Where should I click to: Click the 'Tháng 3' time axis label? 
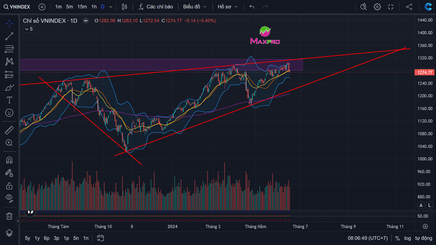coord(213,226)
